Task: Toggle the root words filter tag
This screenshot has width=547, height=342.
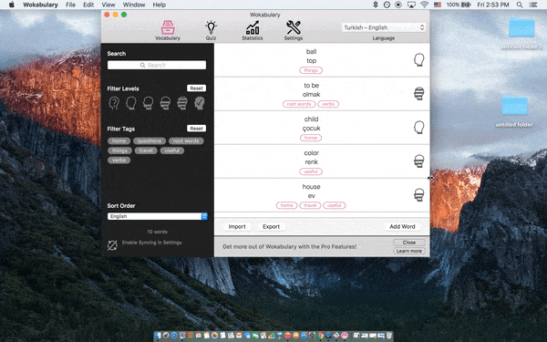Action: coord(186,141)
